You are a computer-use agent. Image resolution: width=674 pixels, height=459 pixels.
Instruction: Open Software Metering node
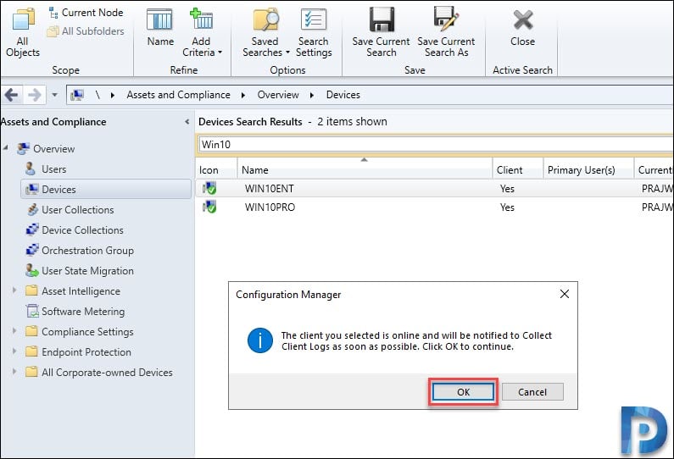point(83,312)
